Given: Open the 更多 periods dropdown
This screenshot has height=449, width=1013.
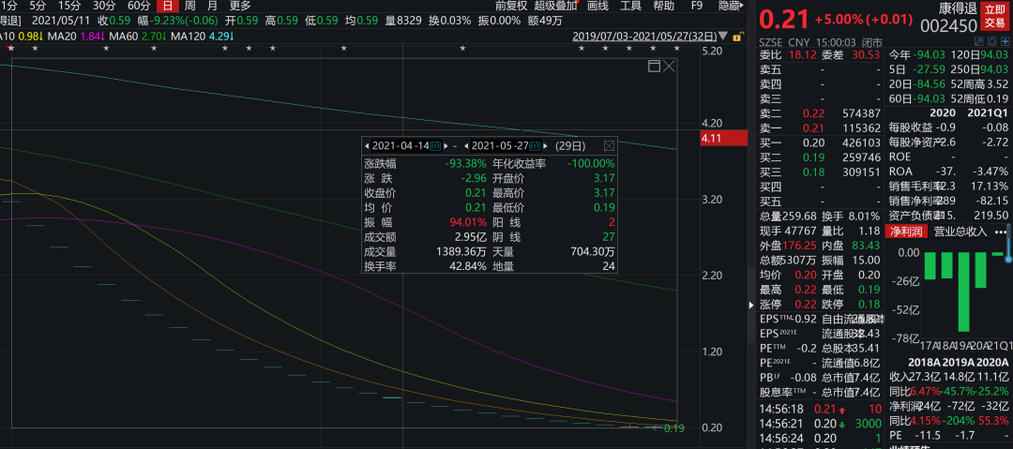Looking at the screenshot, I should (240, 6).
